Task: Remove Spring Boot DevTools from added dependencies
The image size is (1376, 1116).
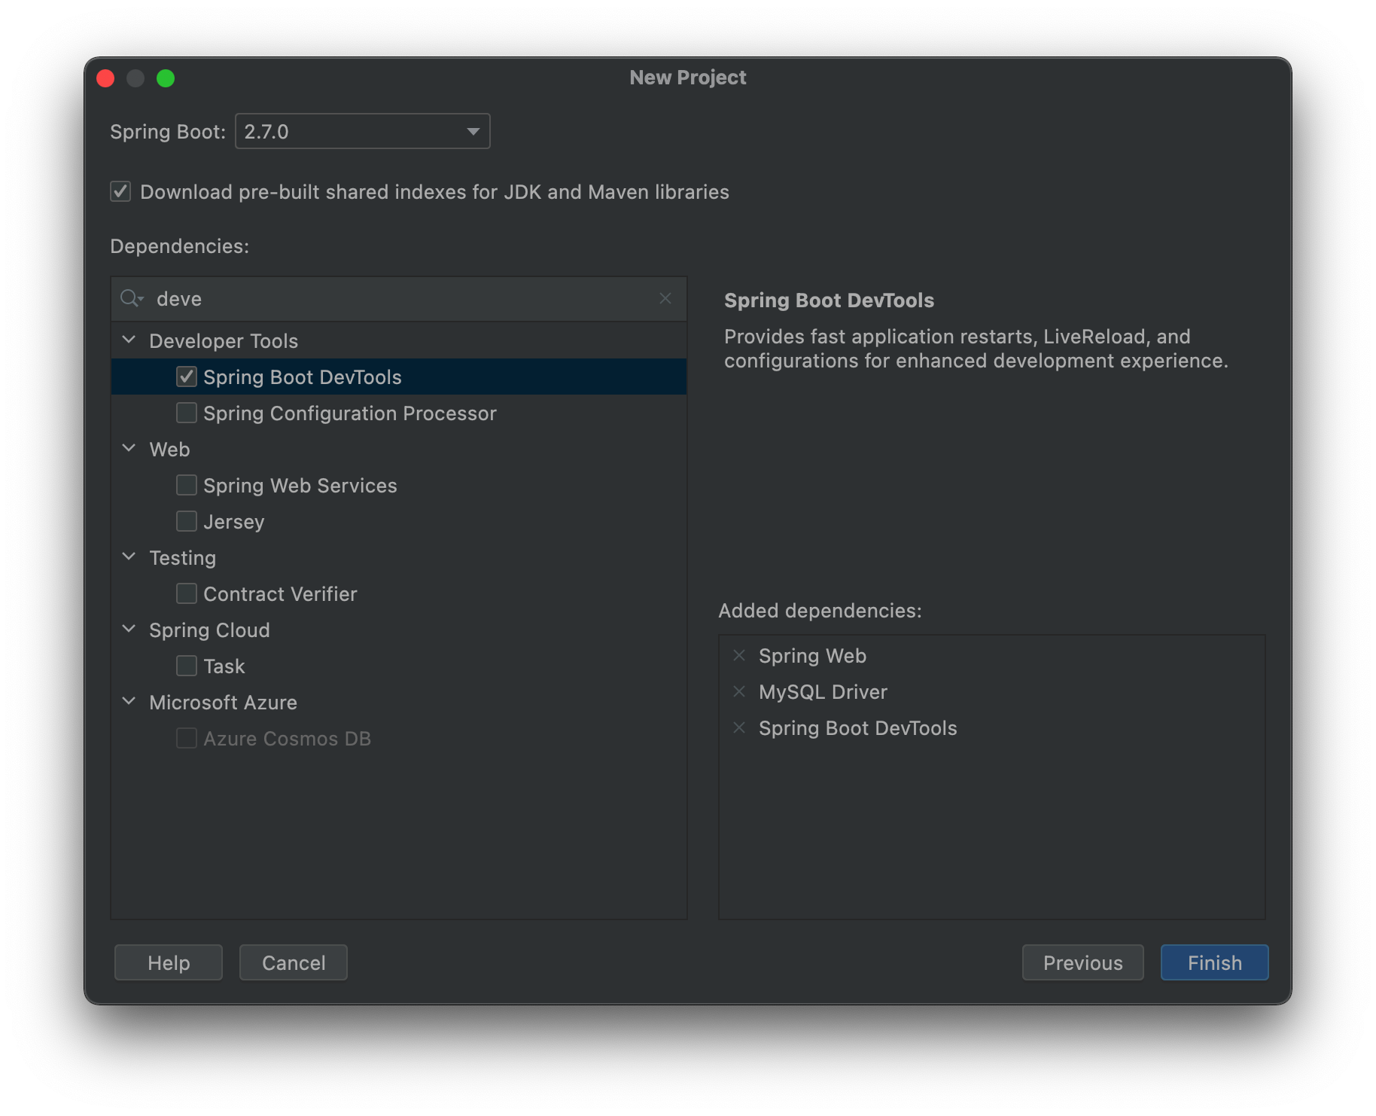Action: coord(739,728)
